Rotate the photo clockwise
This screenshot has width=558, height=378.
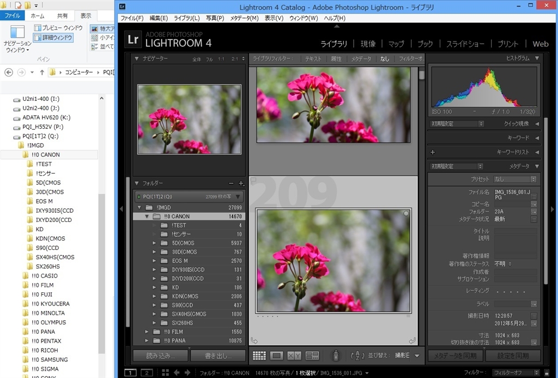click(x=412, y=340)
